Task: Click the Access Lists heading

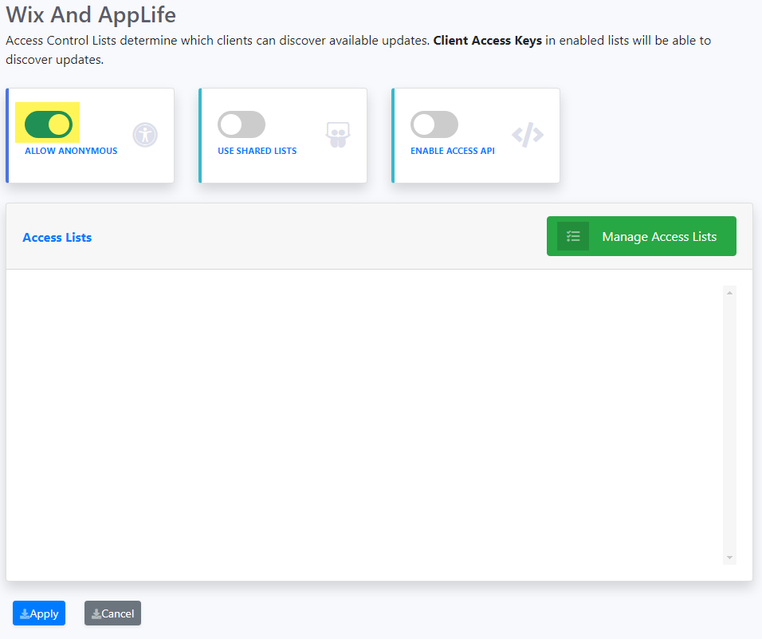Action: pyautogui.click(x=57, y=237)
